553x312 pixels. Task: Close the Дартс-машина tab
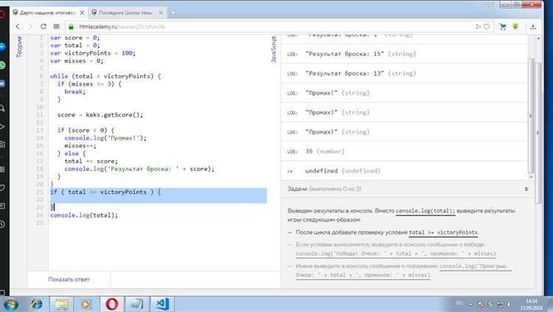coord(82,13)
